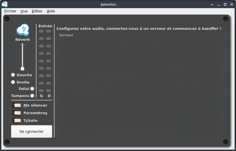This screenshot has width=236, height=151.
Task: Click the Configurez votre audio heading
Action: coord(139,28)
